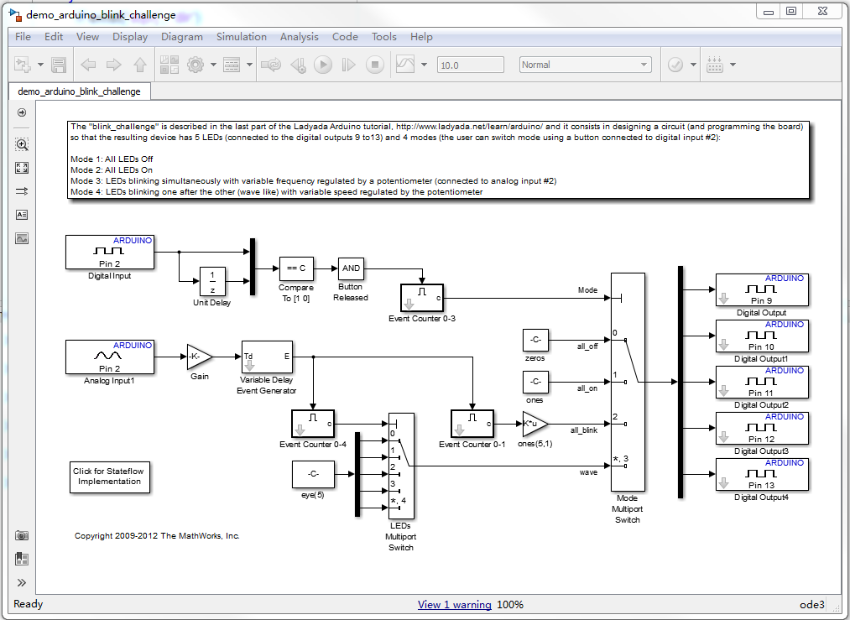
Task: Select the Zoom tool in the palette
Action: pyautogui.click(x=20, y=143)
